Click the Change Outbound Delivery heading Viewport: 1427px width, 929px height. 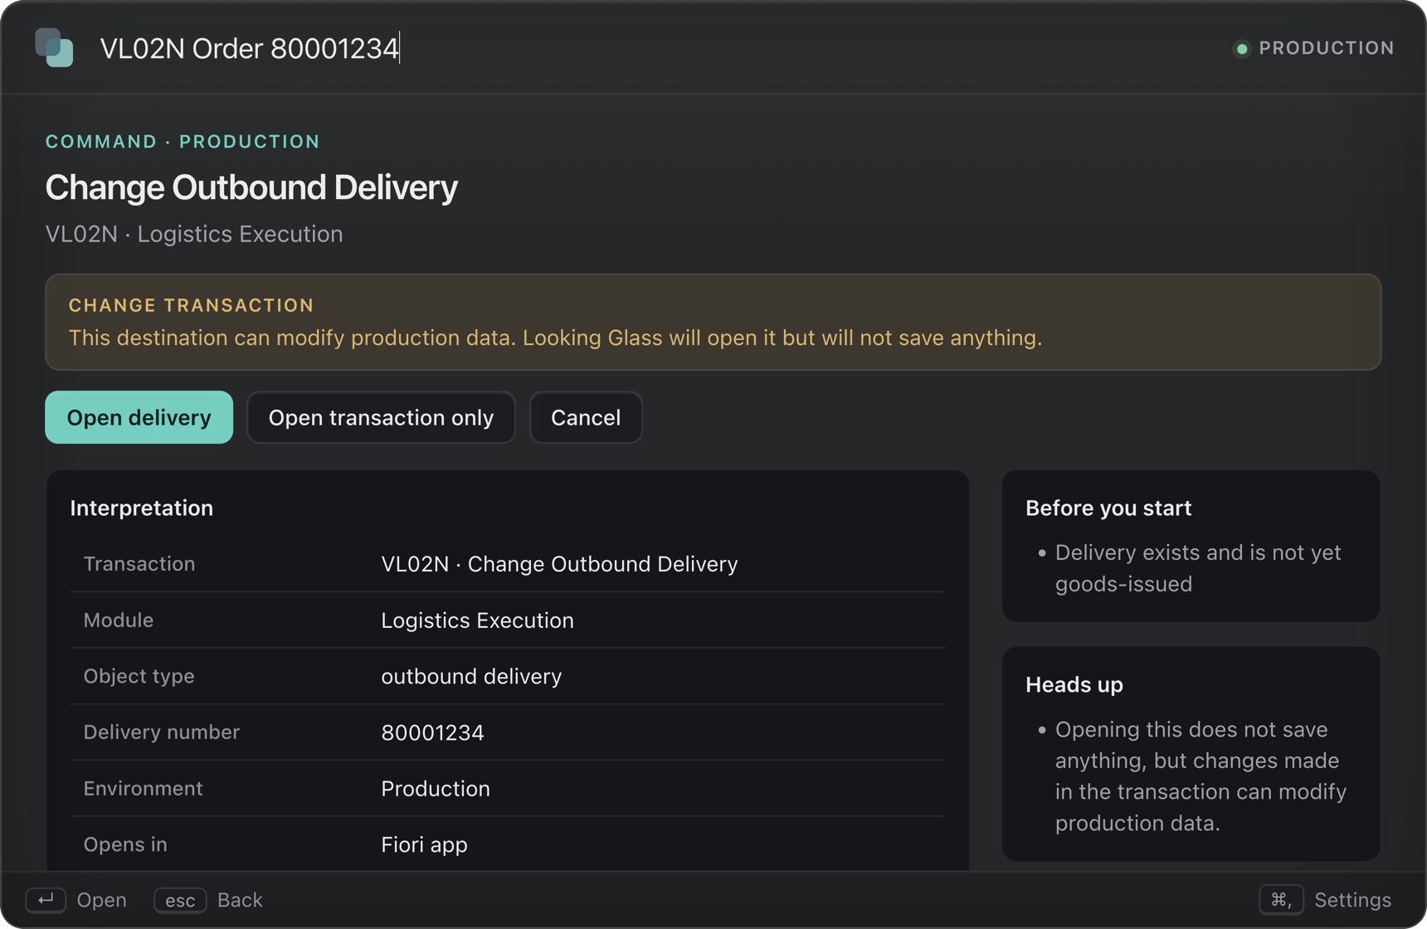pyautogui.click(x=251, y=187)
